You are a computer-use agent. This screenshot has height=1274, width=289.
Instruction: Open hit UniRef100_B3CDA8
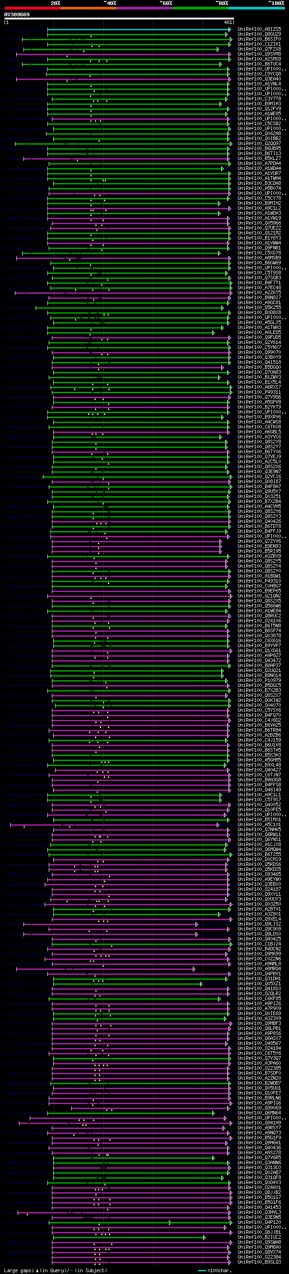(x=259, y=183)
